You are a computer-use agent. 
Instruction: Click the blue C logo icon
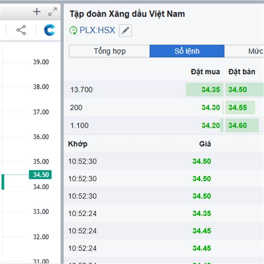coord(49,30)
